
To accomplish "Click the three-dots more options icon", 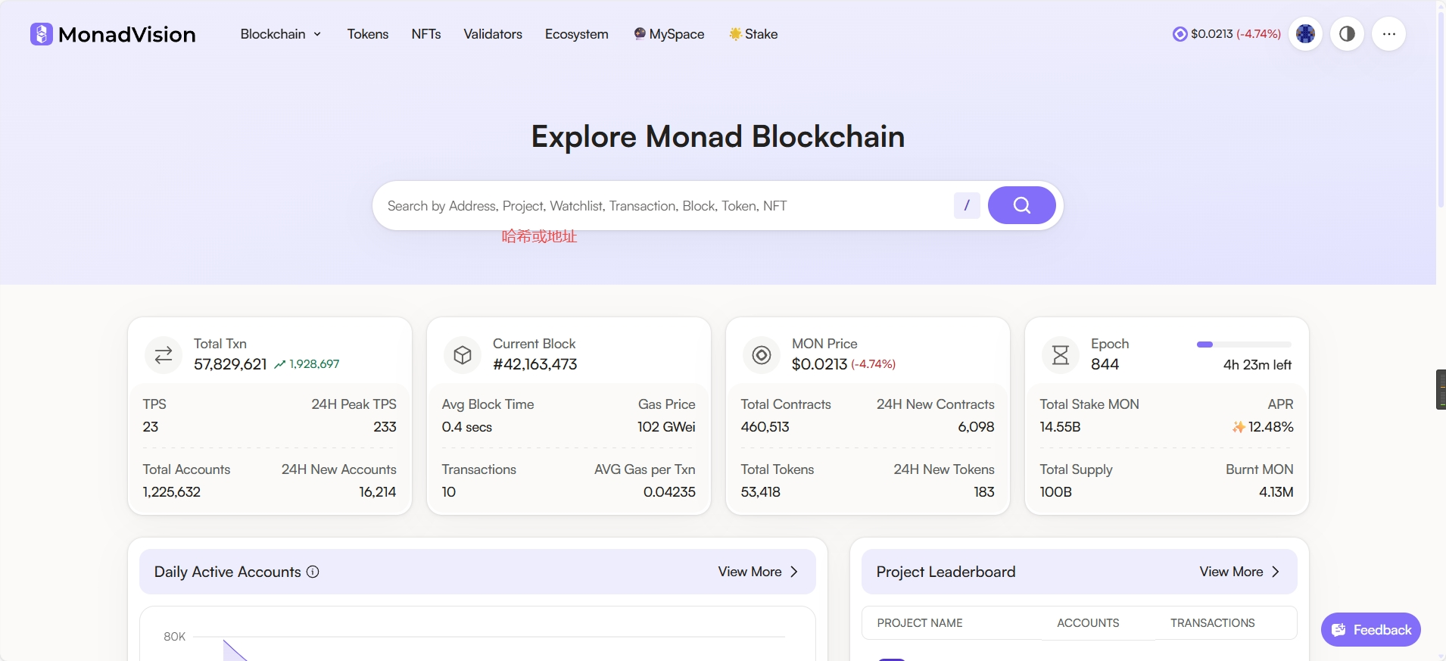I will point(1388,34).
